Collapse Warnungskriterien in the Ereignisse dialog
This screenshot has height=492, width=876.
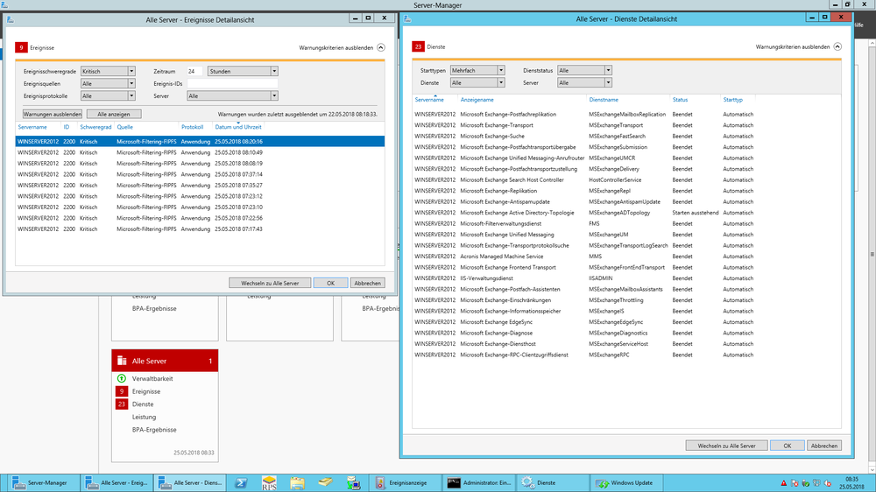click(381, 49)
